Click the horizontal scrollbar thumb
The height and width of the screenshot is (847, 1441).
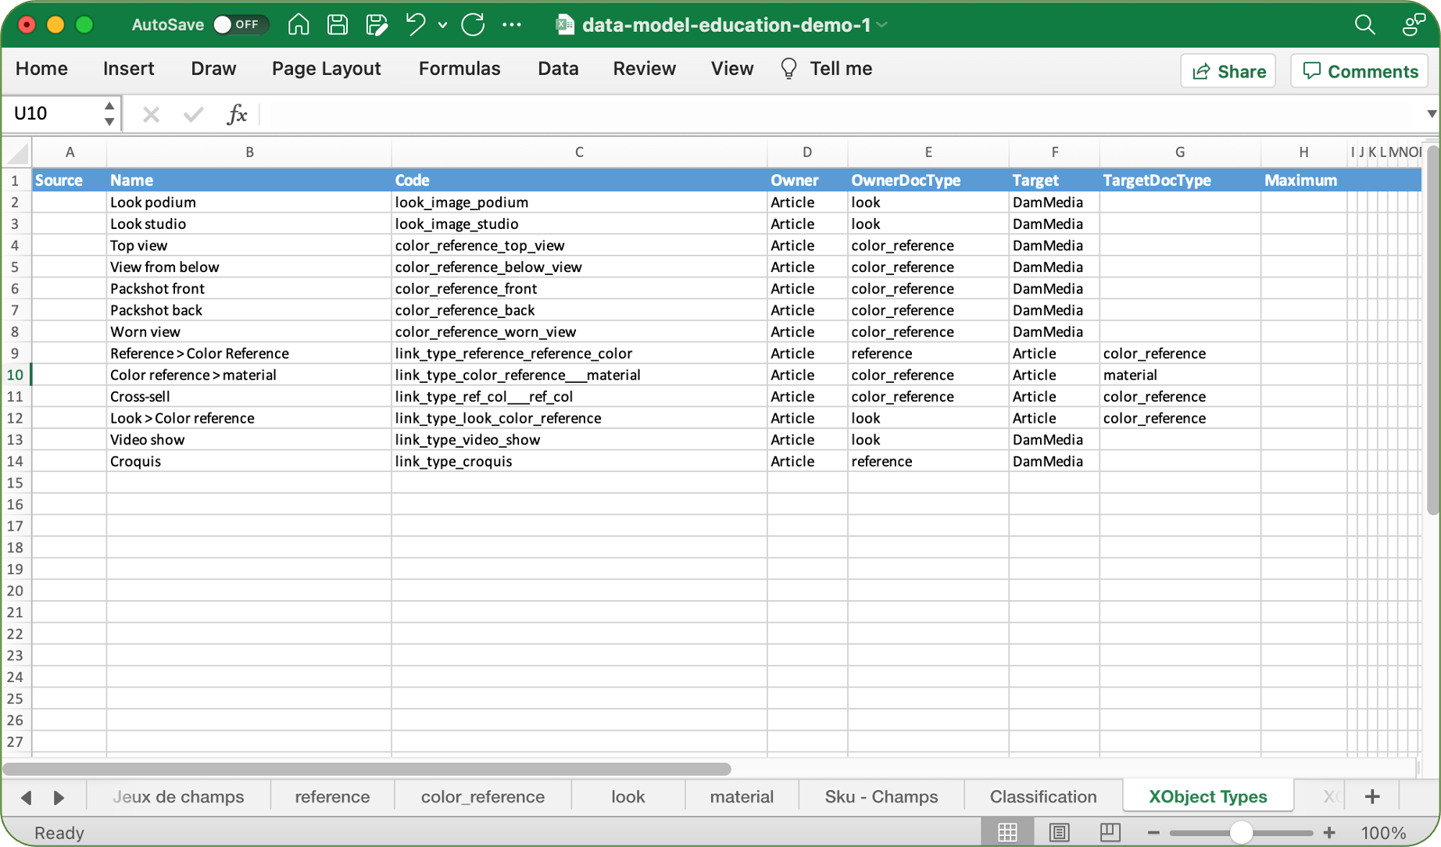pyautogui.click(x=367, y=770)
